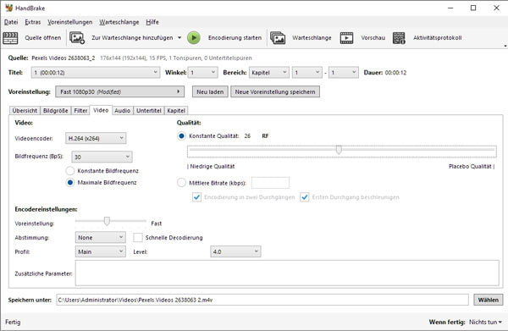
Task: Switch to the Kapitel tab
Action: [176, 110]
